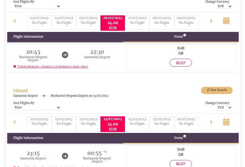Open the inbound calendar date picker icon
The width and height of the screenshot is (245, 167).
[x=226, y=122]
